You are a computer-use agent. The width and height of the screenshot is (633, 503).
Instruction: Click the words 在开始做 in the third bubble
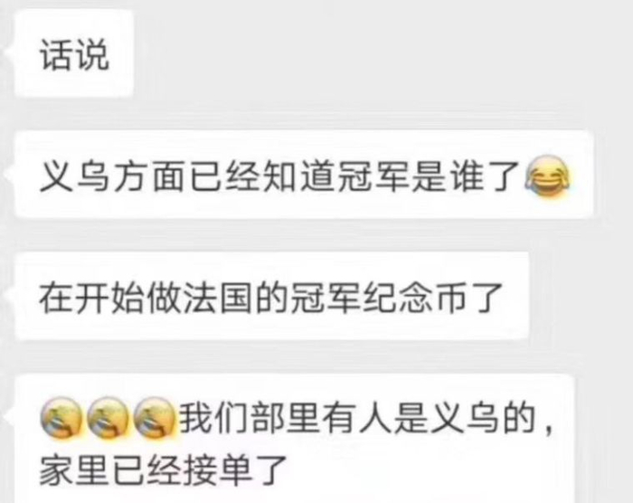[110, 298]
